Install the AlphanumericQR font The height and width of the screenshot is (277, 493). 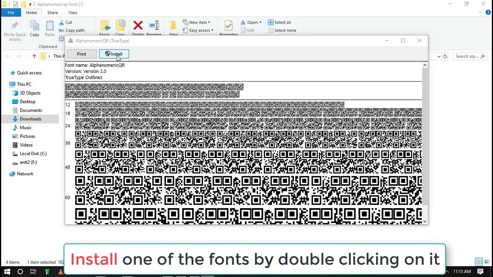[114, 54]
